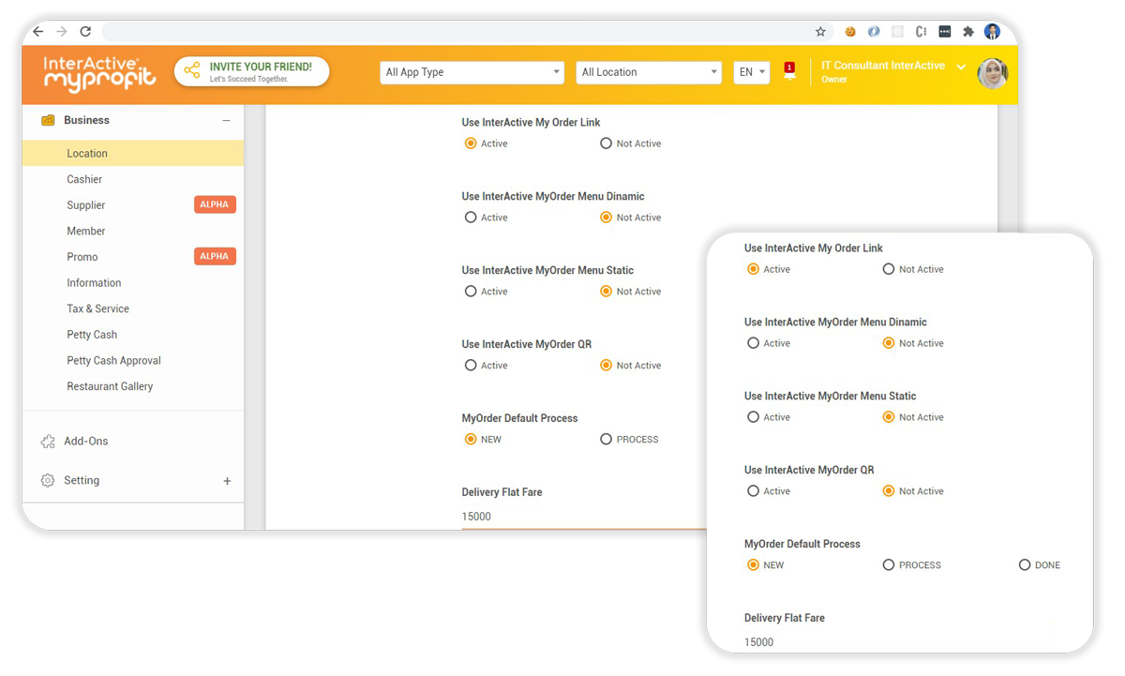Click the cookie emoji extension icon

coord(849,31)
